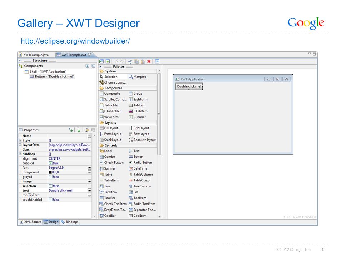
Task: Collapse the Controls palette category
Action: tap(128, 145)
